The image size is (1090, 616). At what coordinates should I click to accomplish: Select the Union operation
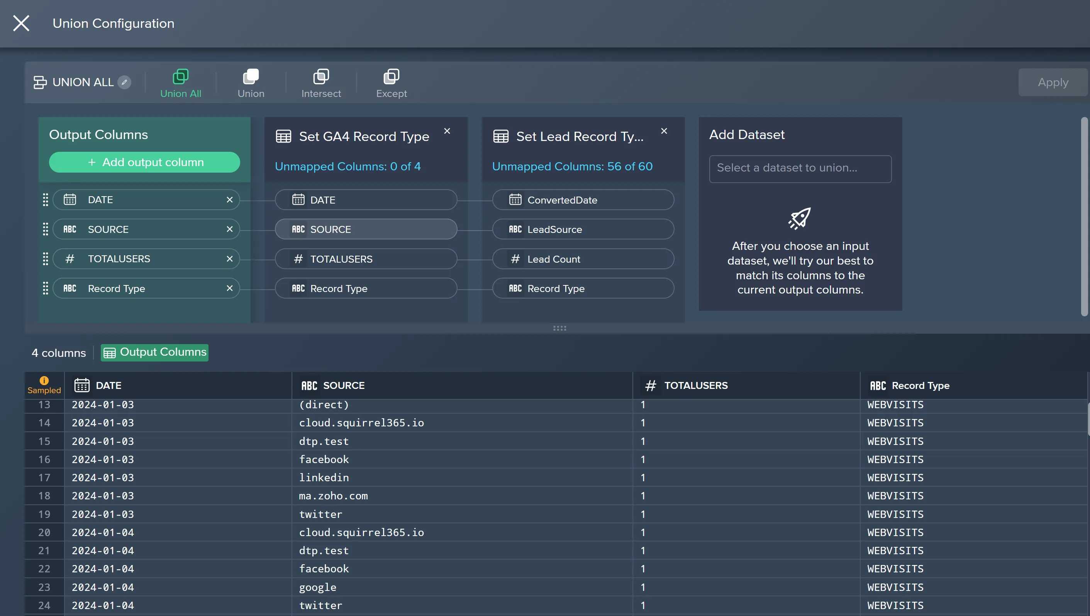coord(251,84)
